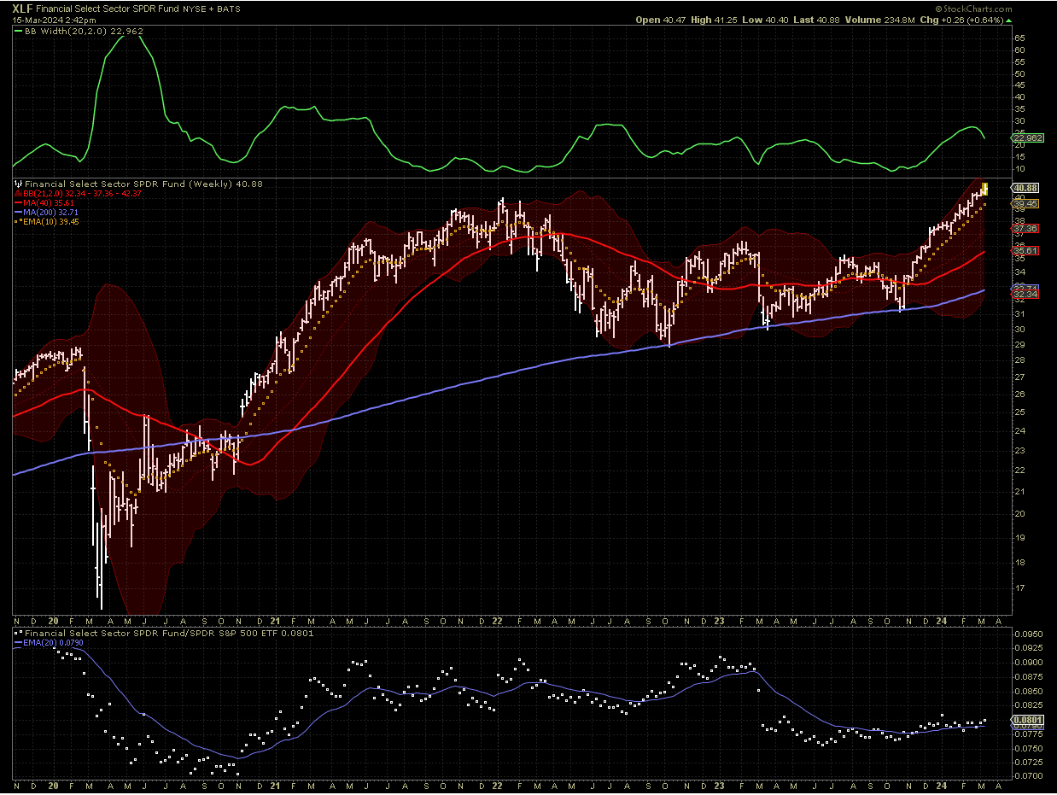Click the 0.0801 value tag on ratio axis
This screenshot has height=795, width=1057.
coord(1028,720)
